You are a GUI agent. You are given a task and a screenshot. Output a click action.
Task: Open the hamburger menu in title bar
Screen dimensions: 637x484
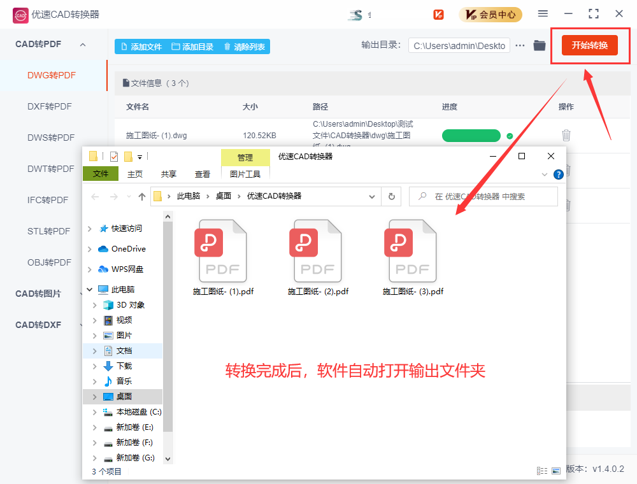(543, 14)
